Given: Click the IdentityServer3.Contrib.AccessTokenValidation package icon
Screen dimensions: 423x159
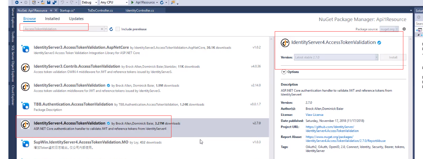Looking at the screenshot, I should coord(25,67).
